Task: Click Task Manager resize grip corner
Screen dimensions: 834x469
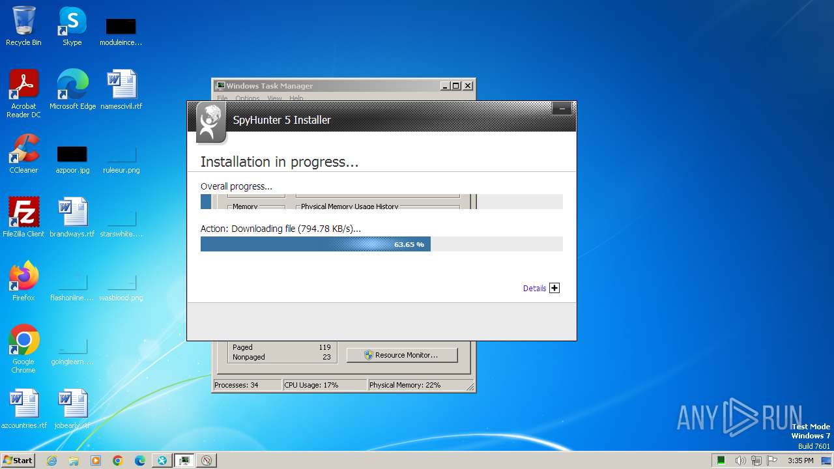Action: (x=470, y=387)
